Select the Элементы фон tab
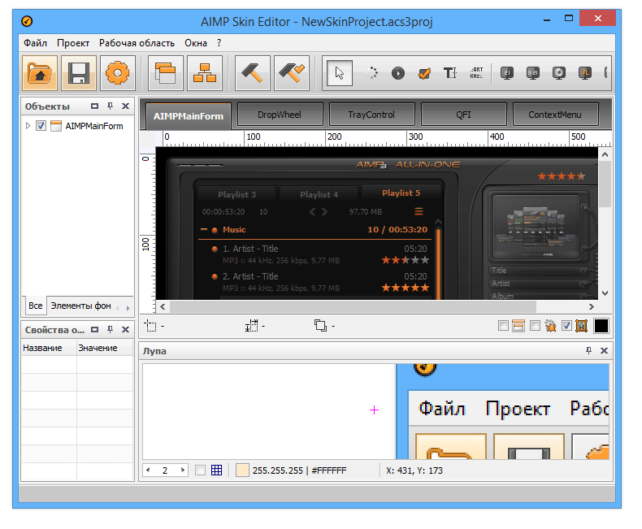 80,306
